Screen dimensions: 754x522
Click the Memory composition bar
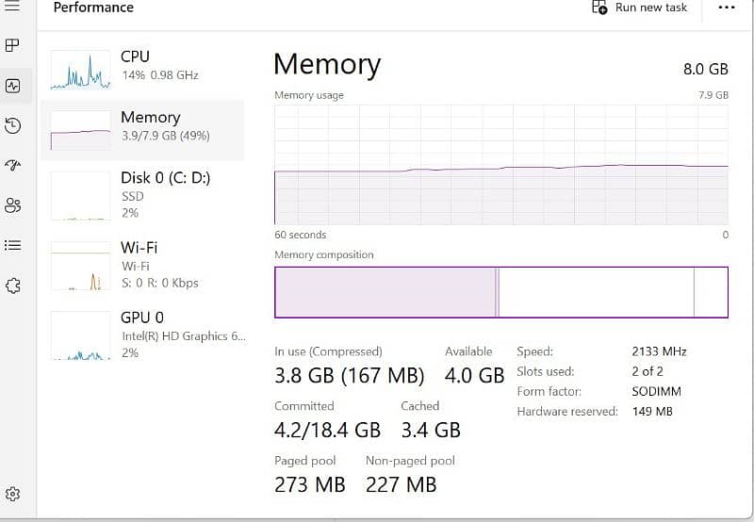tap(500, 292)
